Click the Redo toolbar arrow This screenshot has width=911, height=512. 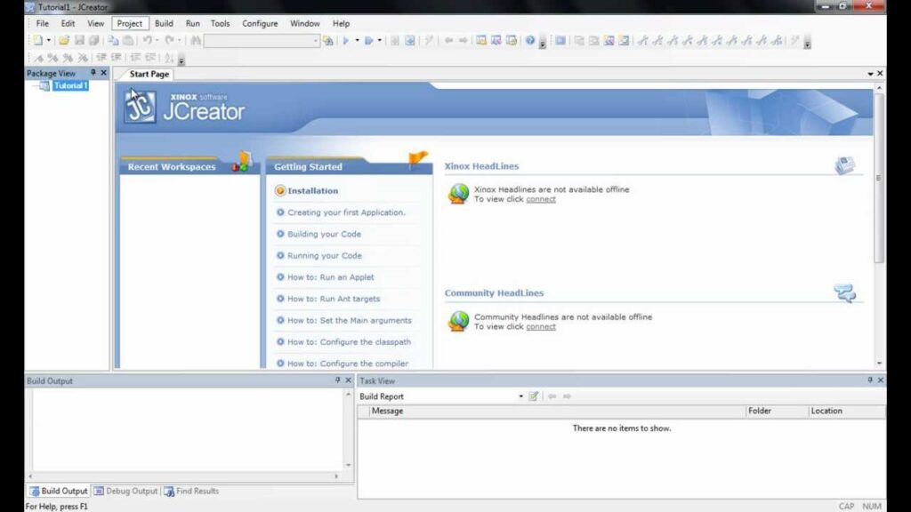pos(169,41)
